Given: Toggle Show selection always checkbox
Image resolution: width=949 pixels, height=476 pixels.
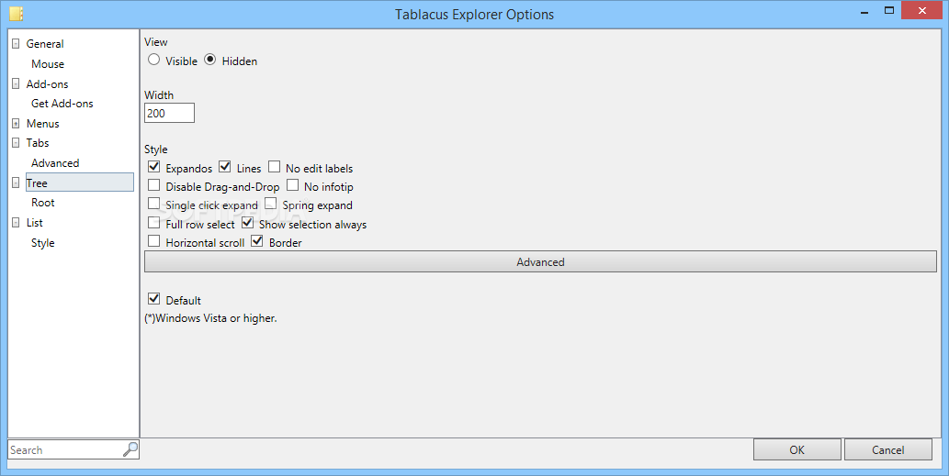Looking at the screenshot, I should (247, 223).
